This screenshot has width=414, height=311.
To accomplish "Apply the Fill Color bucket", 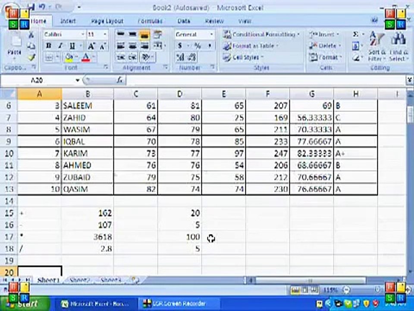I will (69, 57).
